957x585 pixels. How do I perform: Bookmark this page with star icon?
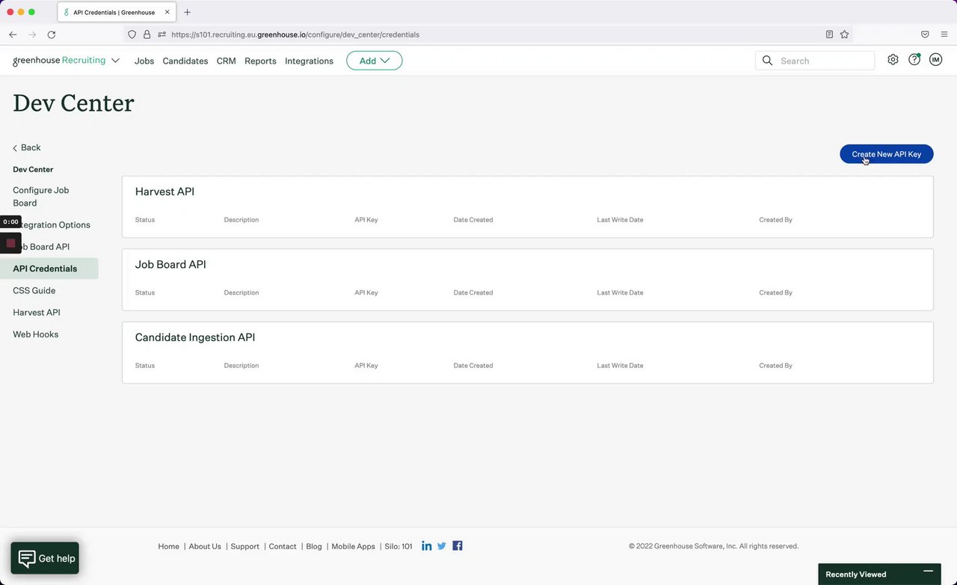tap(844, 34)
